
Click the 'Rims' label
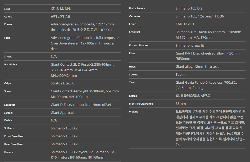point(132,53)
